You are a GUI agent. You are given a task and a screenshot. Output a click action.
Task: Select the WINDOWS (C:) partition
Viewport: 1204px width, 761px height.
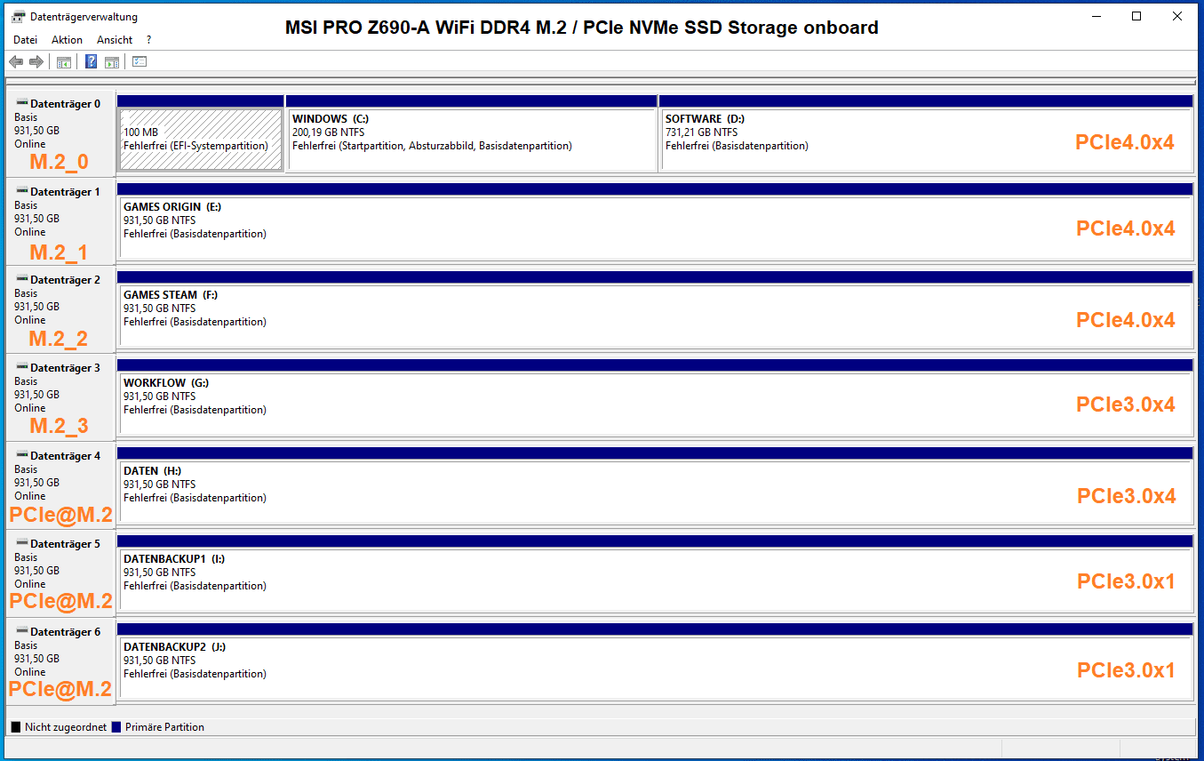[x=472, y=133]
